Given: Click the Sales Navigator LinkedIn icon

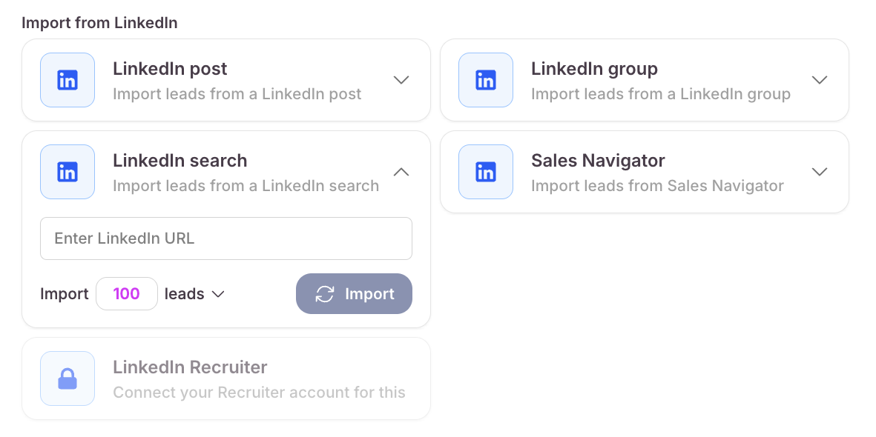Looking at the screenshot, I should coord(486,172).
